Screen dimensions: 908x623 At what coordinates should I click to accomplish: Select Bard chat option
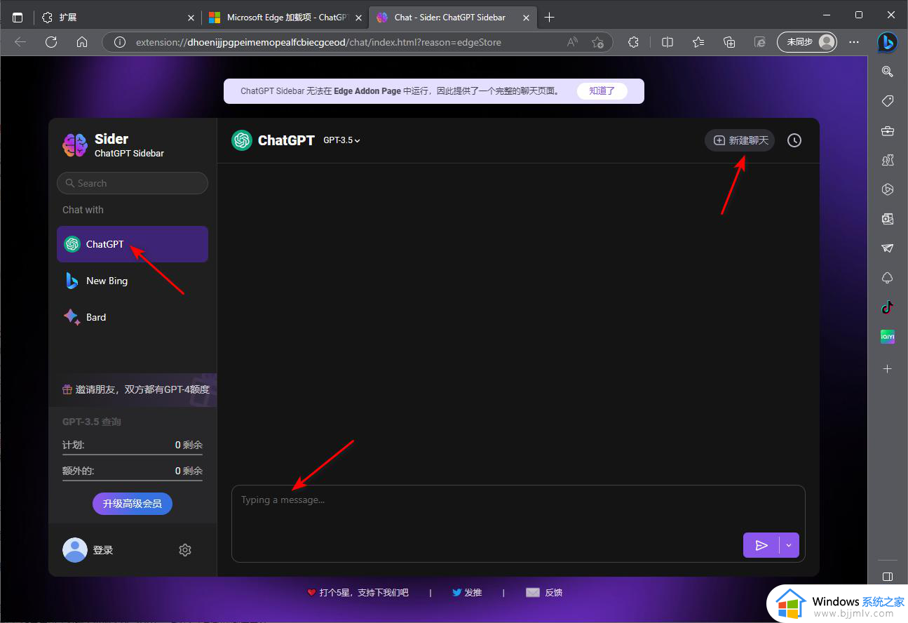coord(133,317)
